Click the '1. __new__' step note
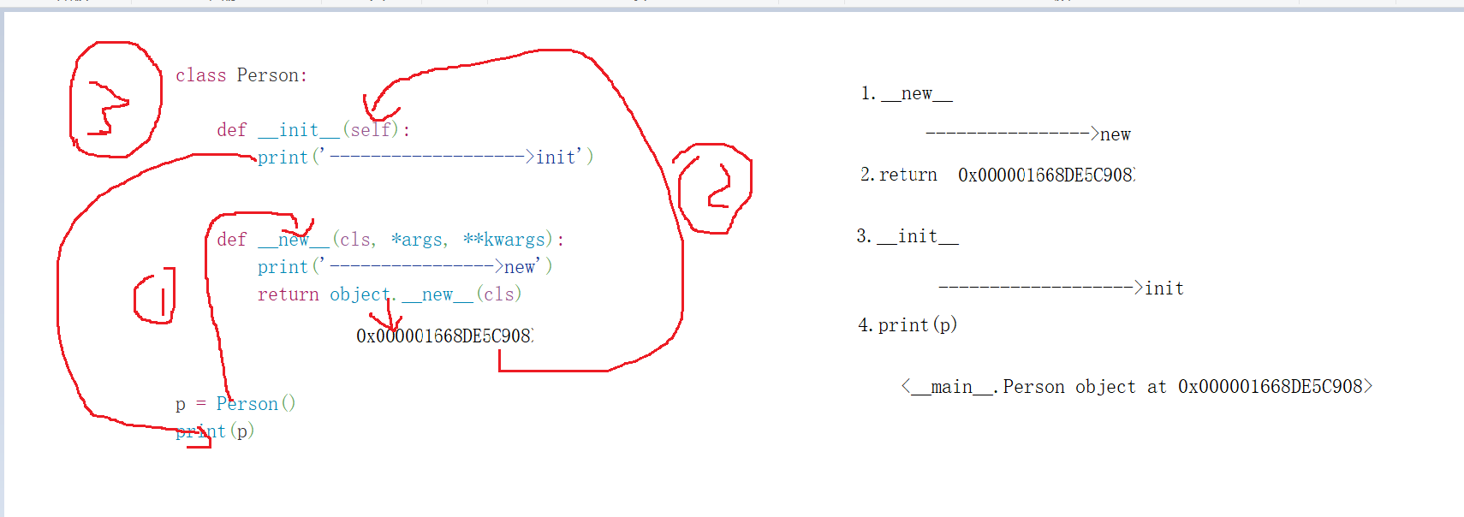Screen dimensions: 1464x517 (x=907, y=93)
